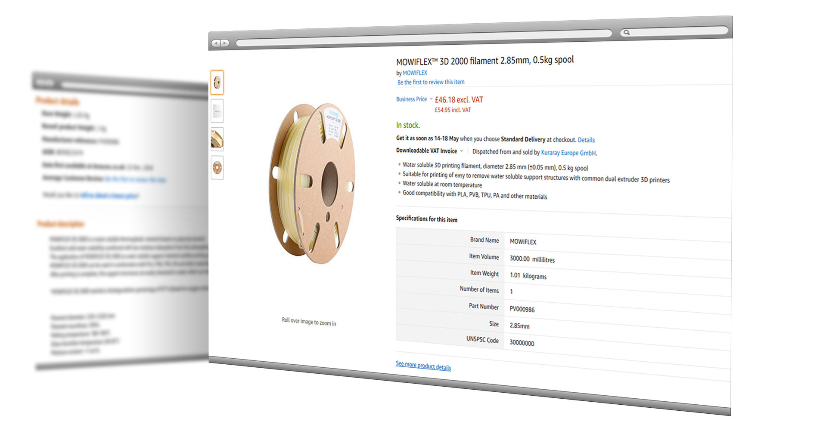
Task: Click the Brand Name value MOWIFLEX
Action: [523, 242]
